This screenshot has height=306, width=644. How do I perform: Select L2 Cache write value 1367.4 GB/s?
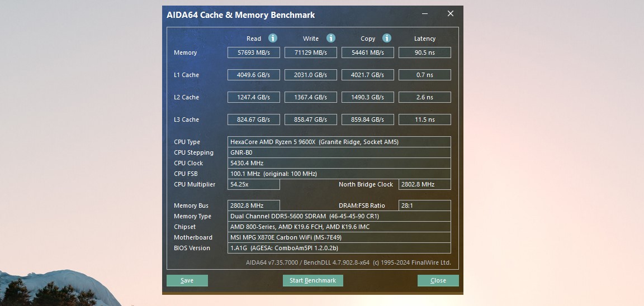310,97
